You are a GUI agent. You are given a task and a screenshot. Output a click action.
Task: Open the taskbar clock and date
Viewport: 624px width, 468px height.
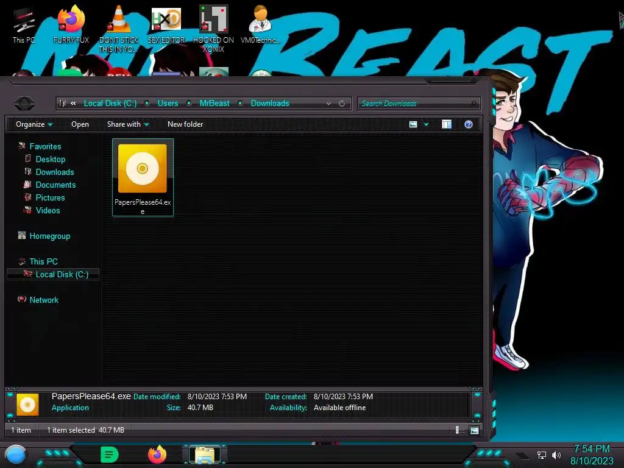[591, 455]
